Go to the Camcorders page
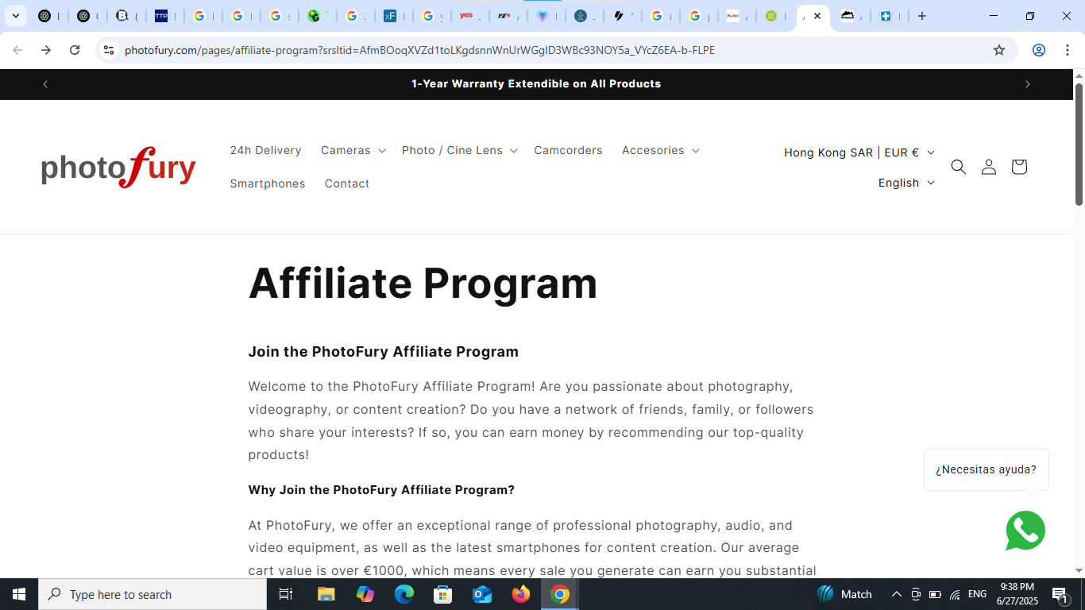The height and width of the screenshot is (610, 1085). point(568,150)
